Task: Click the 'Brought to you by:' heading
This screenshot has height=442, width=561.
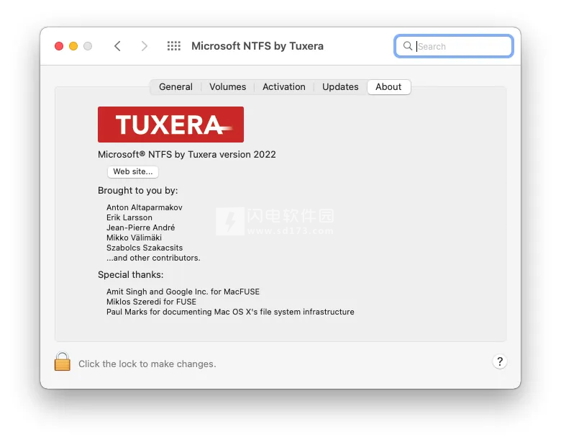Action: pyautogui.click(x=138, y=190)
